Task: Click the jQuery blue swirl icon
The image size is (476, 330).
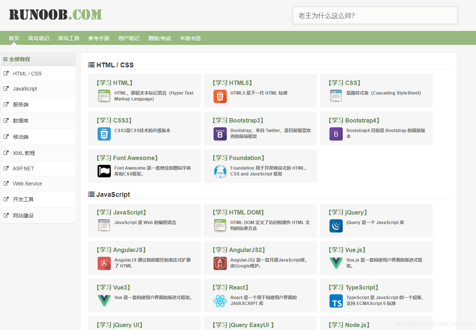Action: 336,226
